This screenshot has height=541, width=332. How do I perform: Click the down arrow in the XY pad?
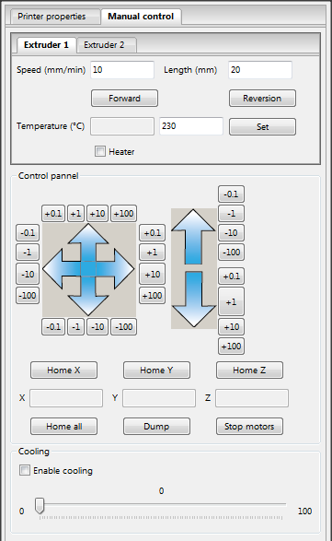coord(88,296)
